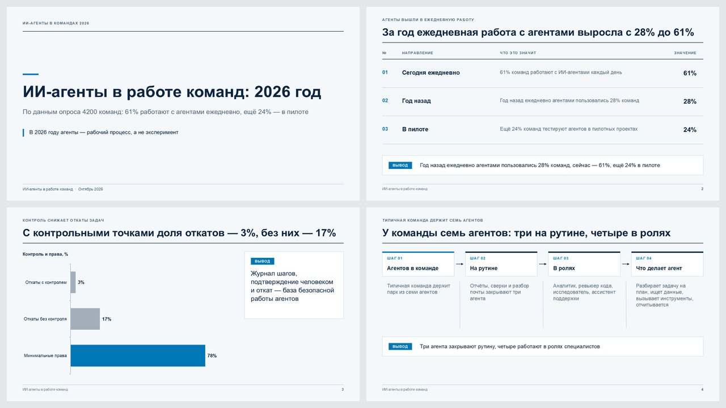Select the table row label «Год назад»

pyautogui.click(x=416, y=101)
